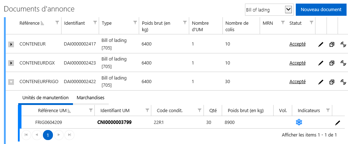Screen dimensions: 348x144
Task: Edit handling unit FRIG0604209 with pencil
Action: (338, 123)
